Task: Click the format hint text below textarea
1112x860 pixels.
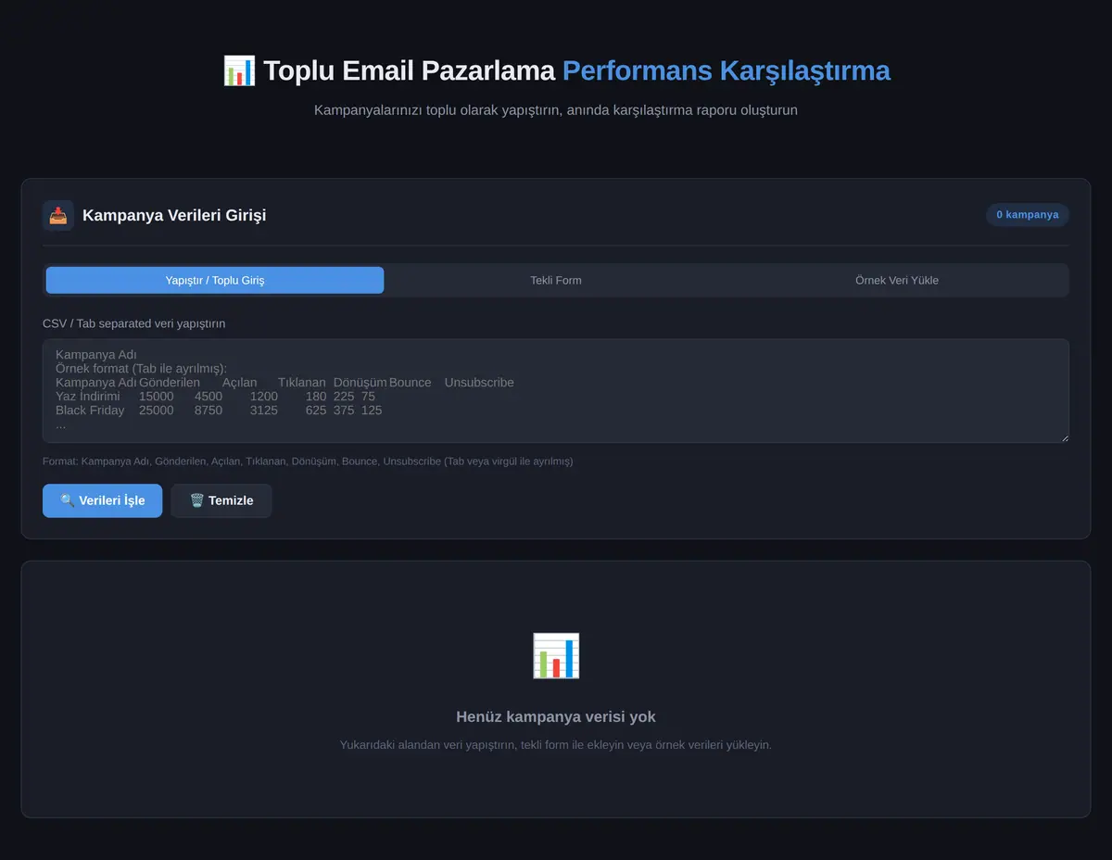Action: point(308,462)
